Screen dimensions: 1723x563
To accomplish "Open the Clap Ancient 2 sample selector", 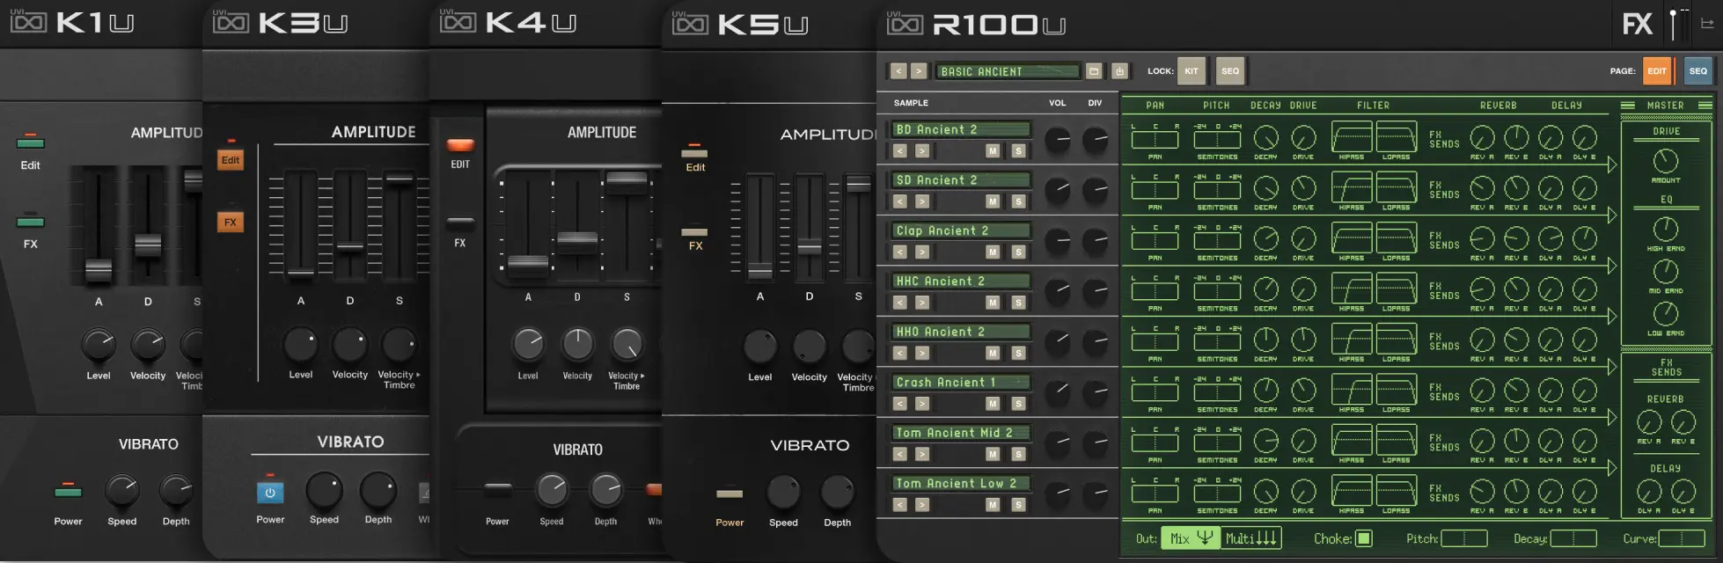I will pyautogui.click(x=961, y=230).
